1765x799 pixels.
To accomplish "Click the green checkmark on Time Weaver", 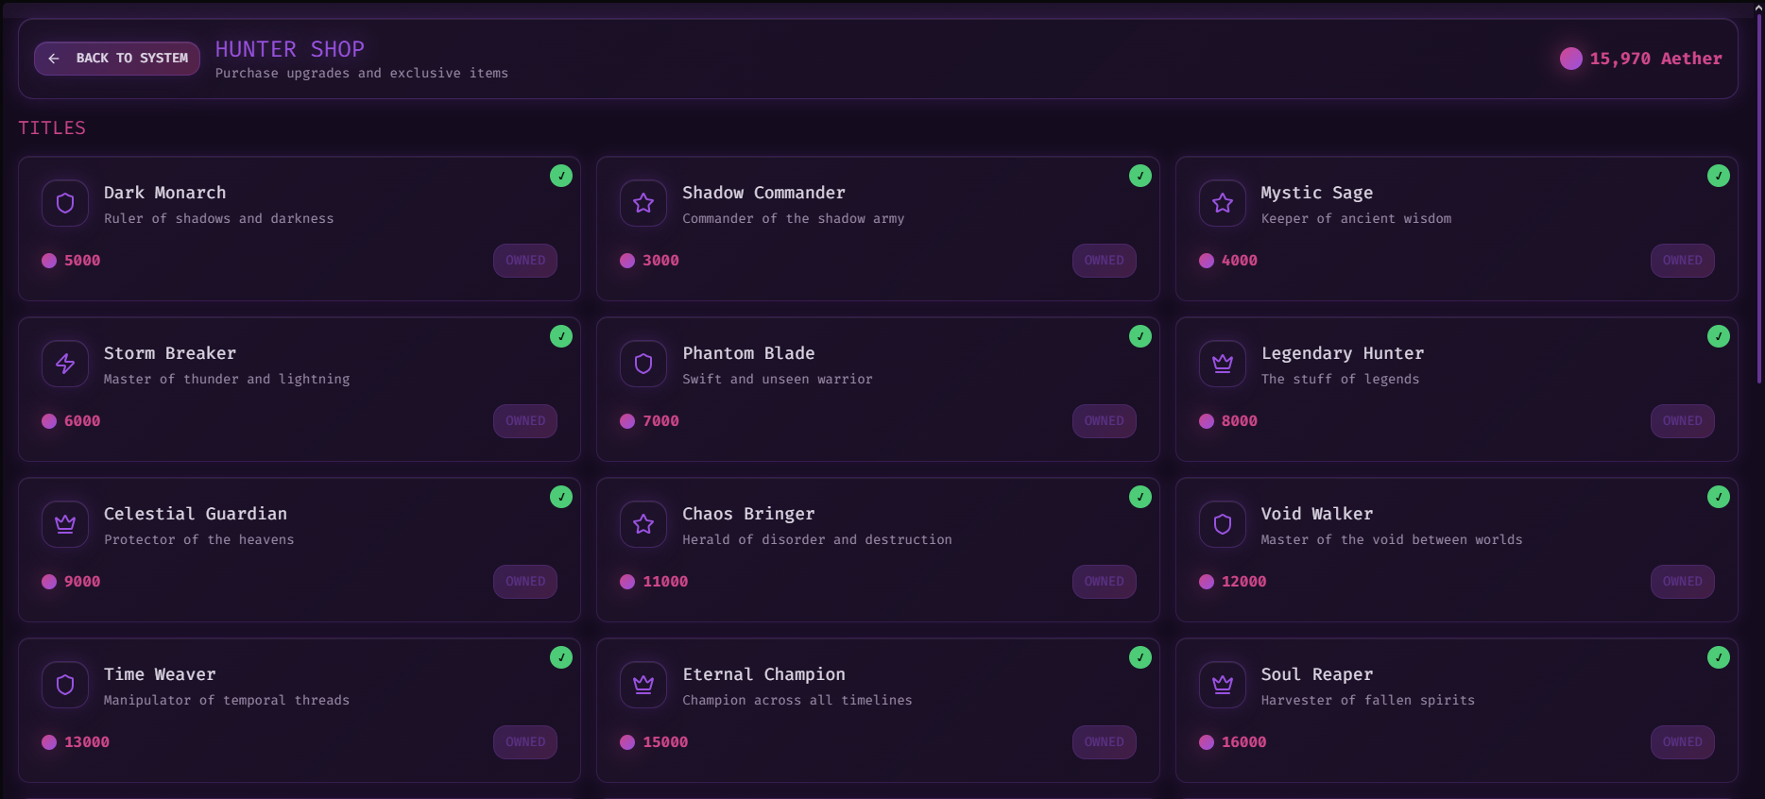I will (561, 657).
